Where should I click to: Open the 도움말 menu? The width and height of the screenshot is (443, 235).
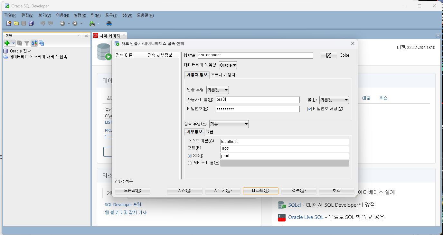coord(146,15)
